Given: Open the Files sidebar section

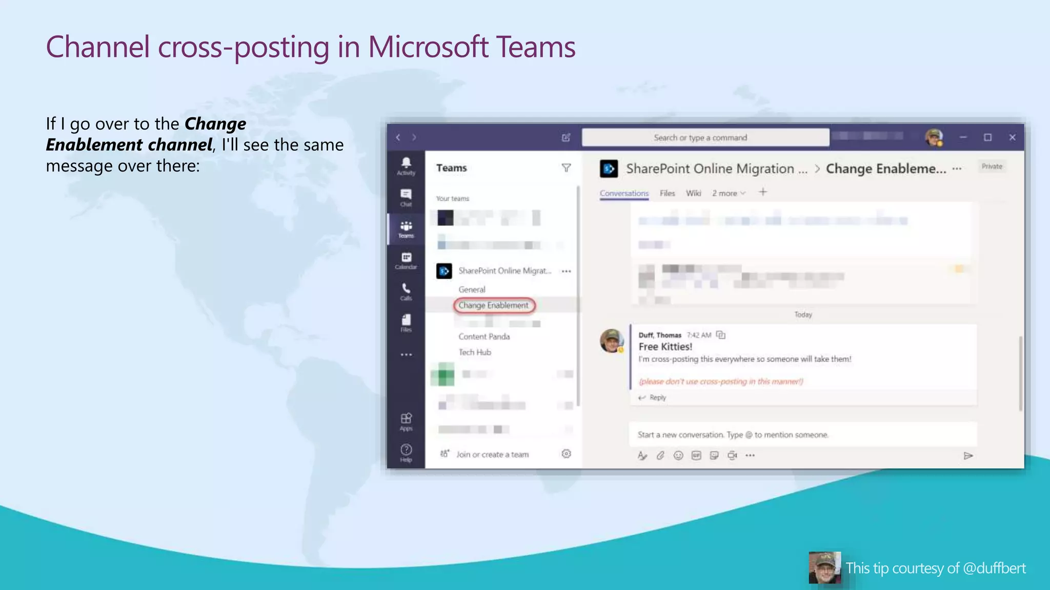Looking at the screenshot, I should 406,323.
